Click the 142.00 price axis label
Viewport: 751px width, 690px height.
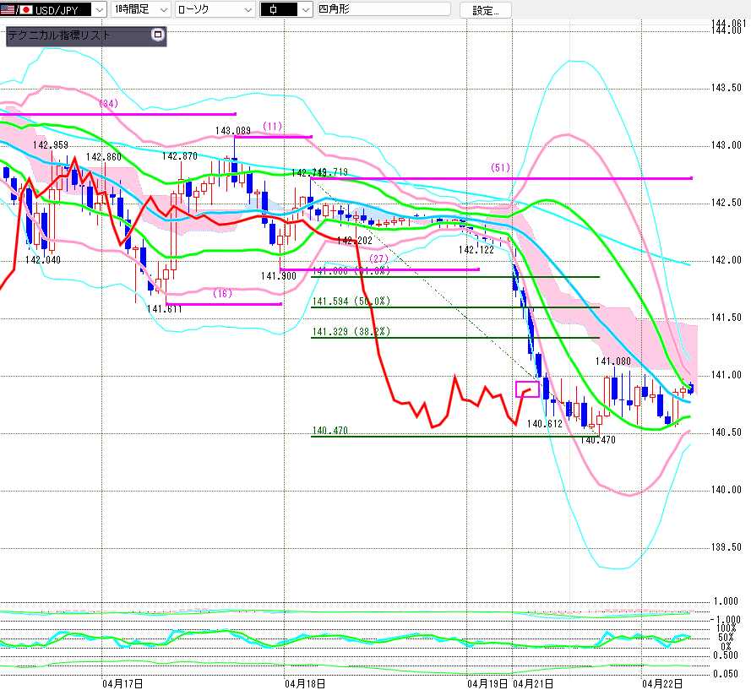tap(727, 260)
